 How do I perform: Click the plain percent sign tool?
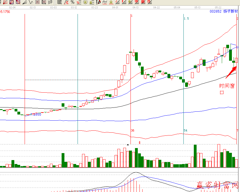point(72,2)
